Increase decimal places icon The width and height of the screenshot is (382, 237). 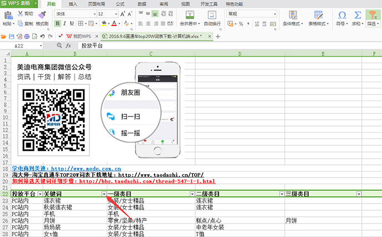tap(256, 23)
